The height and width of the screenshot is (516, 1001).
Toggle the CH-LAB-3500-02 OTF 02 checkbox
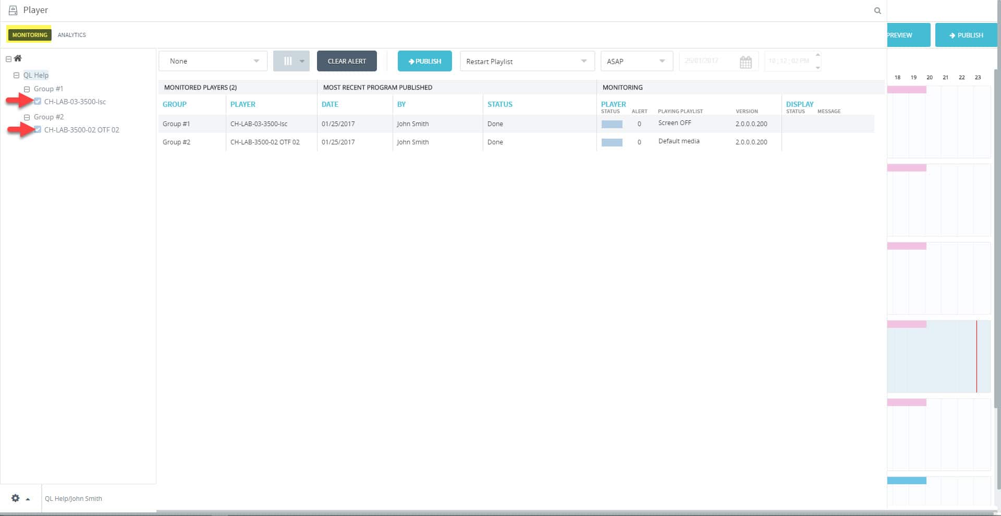point(38,130)
